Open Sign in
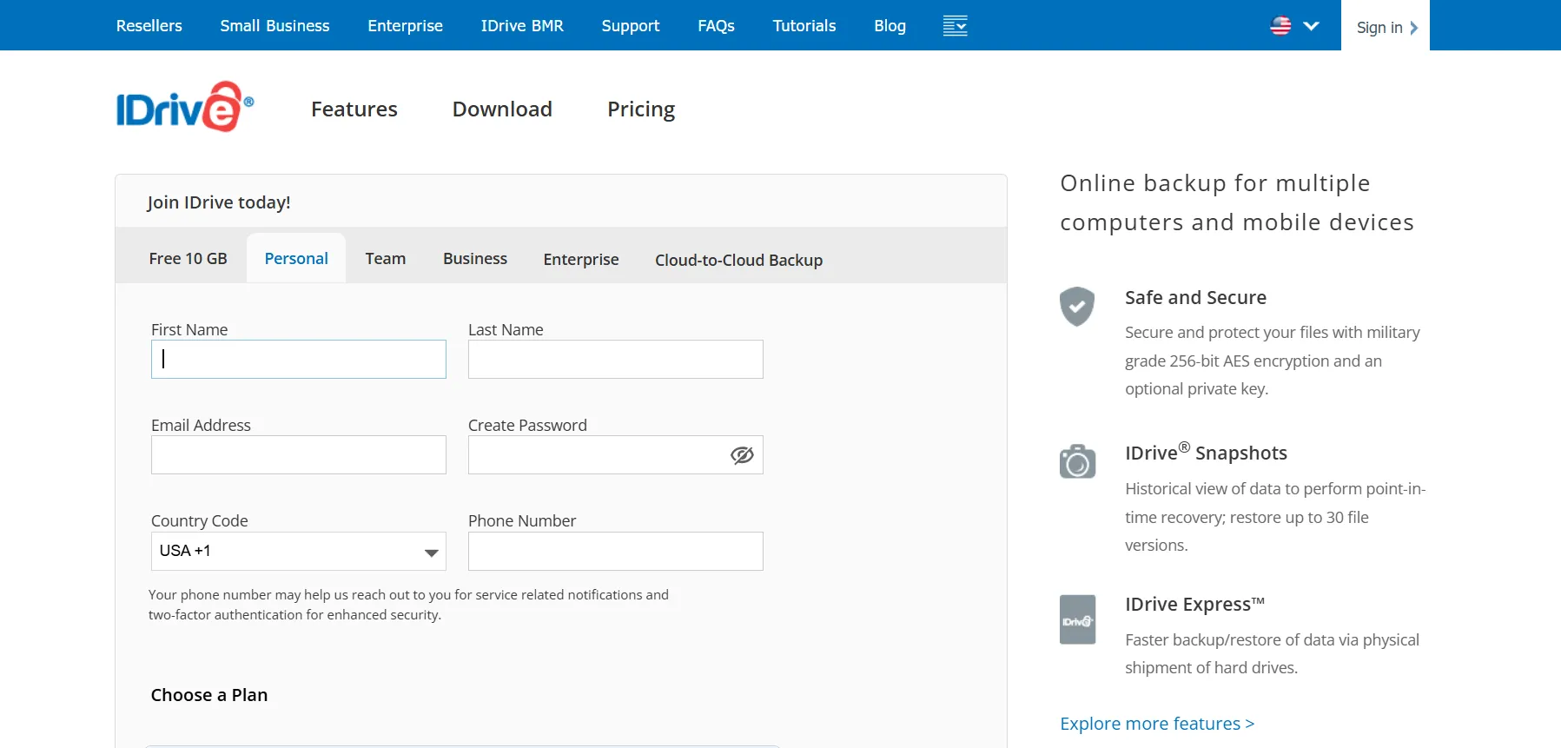Screen dimensions: 1561x748 coord(1386,27)
